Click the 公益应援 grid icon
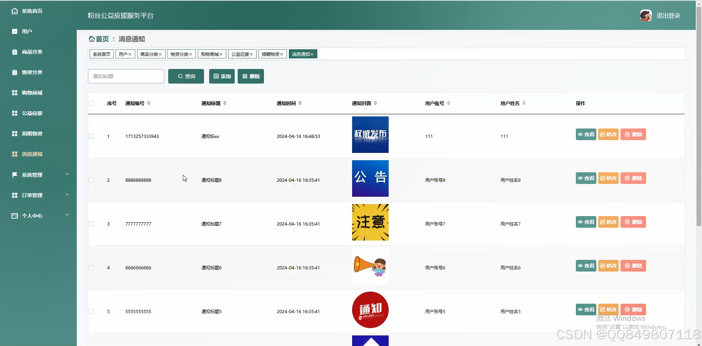The width and height of the screenshot is (702, 346). point(15,113)
